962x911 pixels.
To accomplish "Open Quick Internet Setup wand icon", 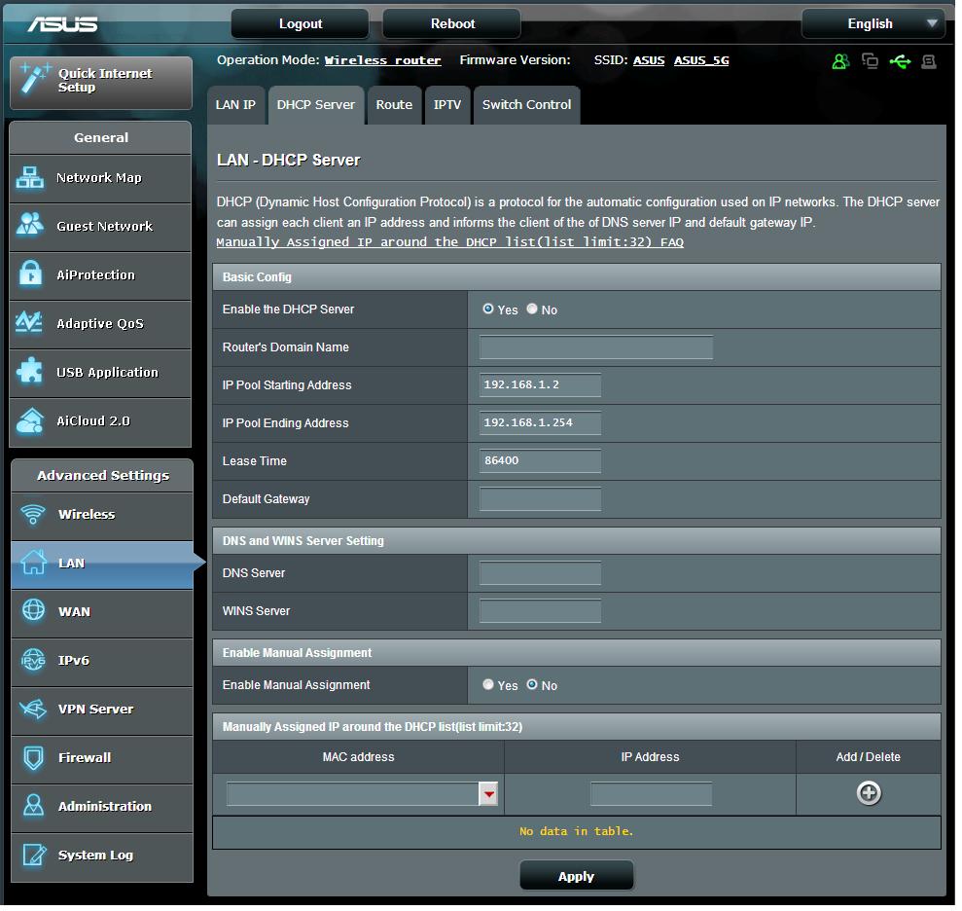I will coord(34,79).
